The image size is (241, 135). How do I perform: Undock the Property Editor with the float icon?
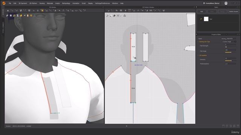237,34
